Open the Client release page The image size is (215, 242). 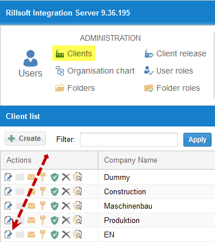click(x=175, y=53)
